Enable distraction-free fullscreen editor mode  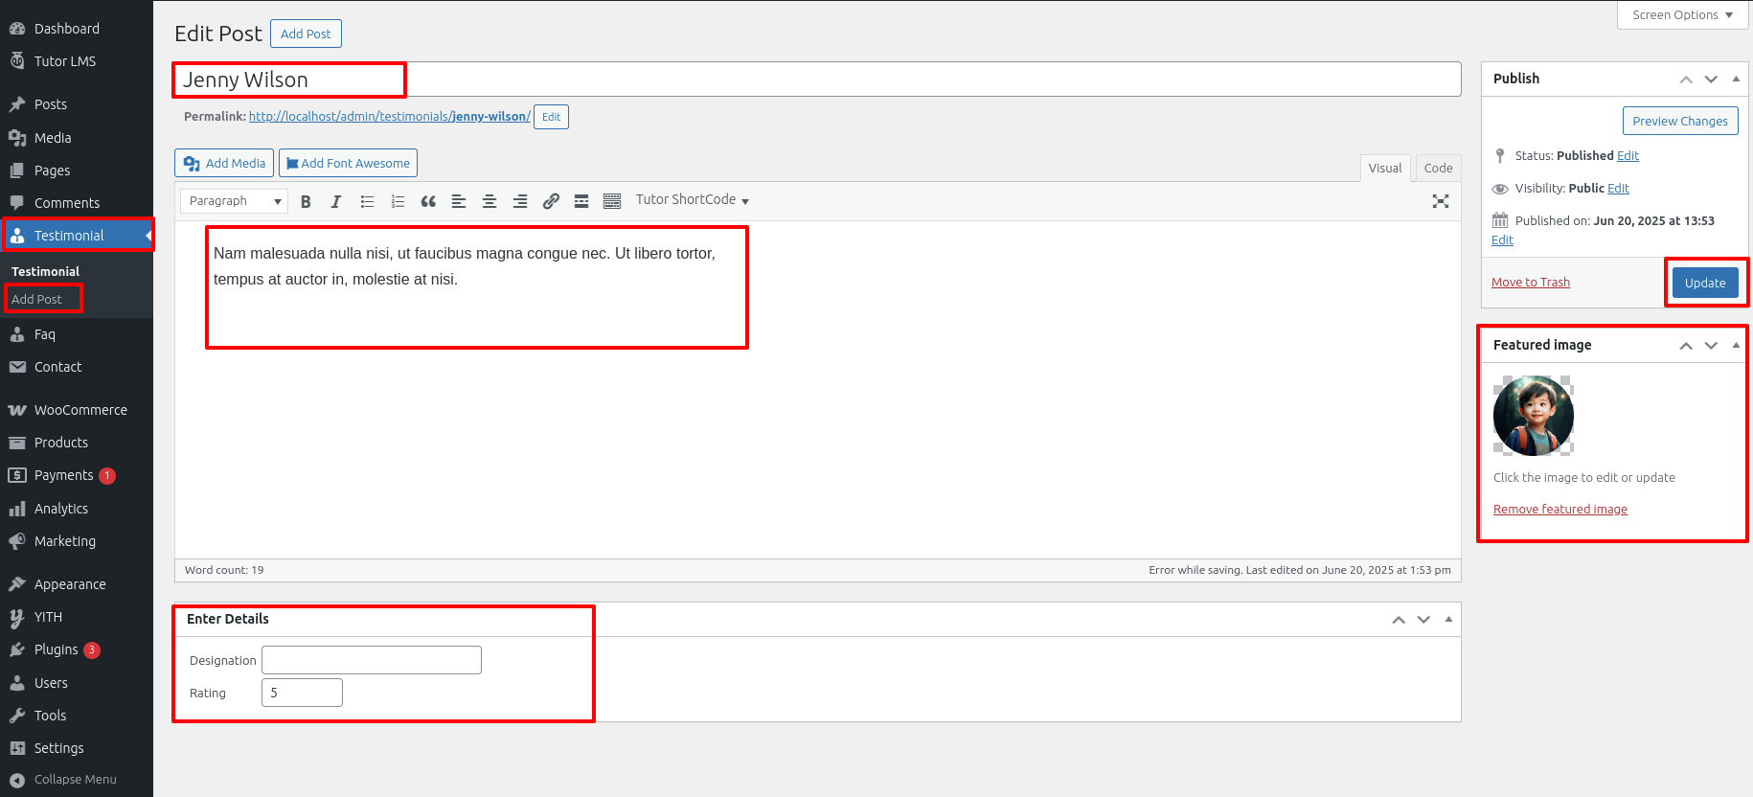pos(1440,201)
